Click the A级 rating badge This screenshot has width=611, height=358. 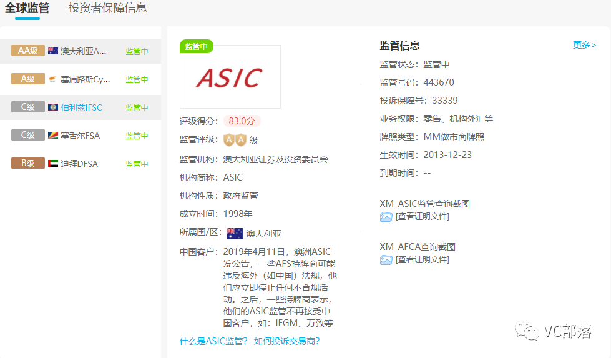(x=27, y=79)
